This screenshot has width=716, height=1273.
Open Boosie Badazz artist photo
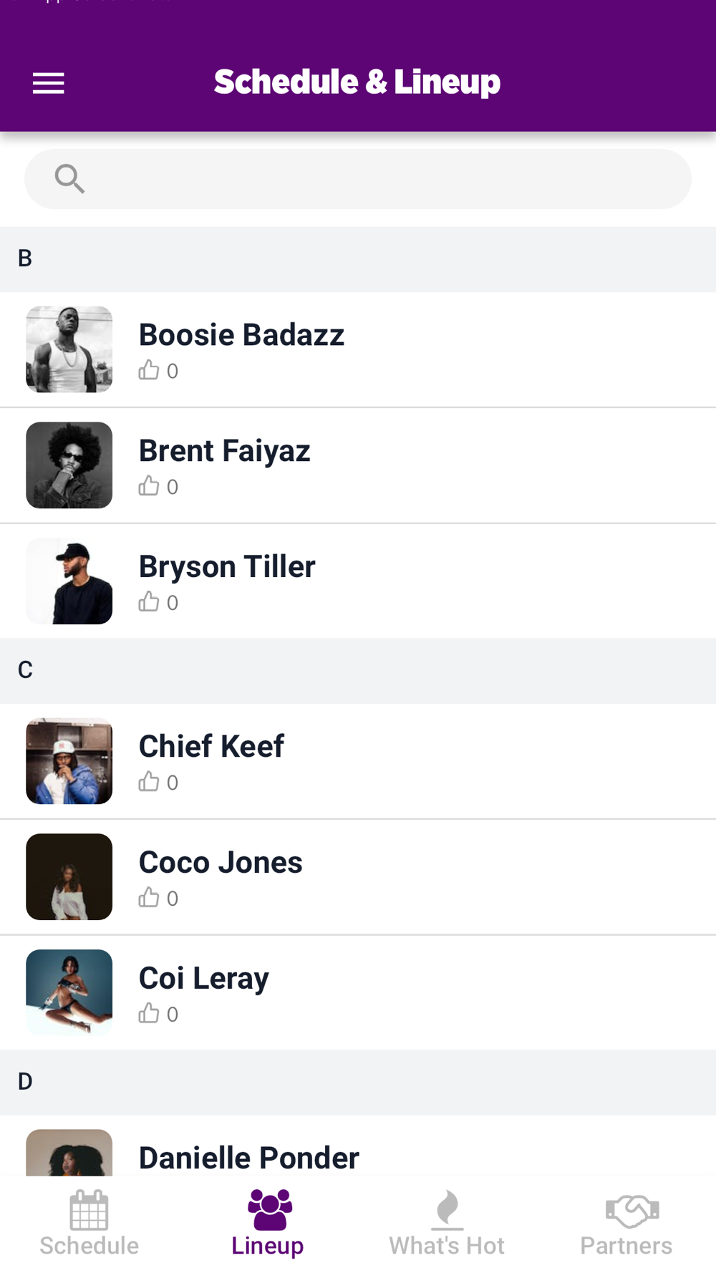pos(69,349)
